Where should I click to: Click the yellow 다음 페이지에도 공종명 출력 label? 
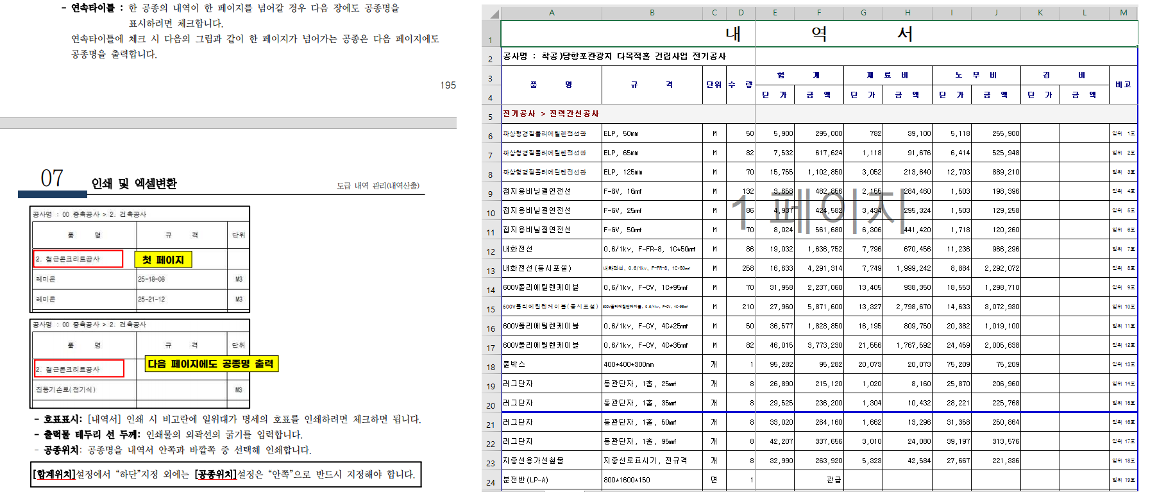pos(211,364)
